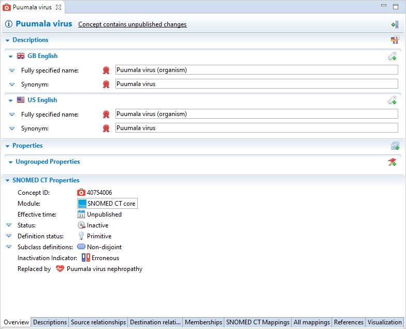Viewport: 406px width, 329px height.
Task: Click the Effective time calendar icon
Action: click(x=81, y=214)
